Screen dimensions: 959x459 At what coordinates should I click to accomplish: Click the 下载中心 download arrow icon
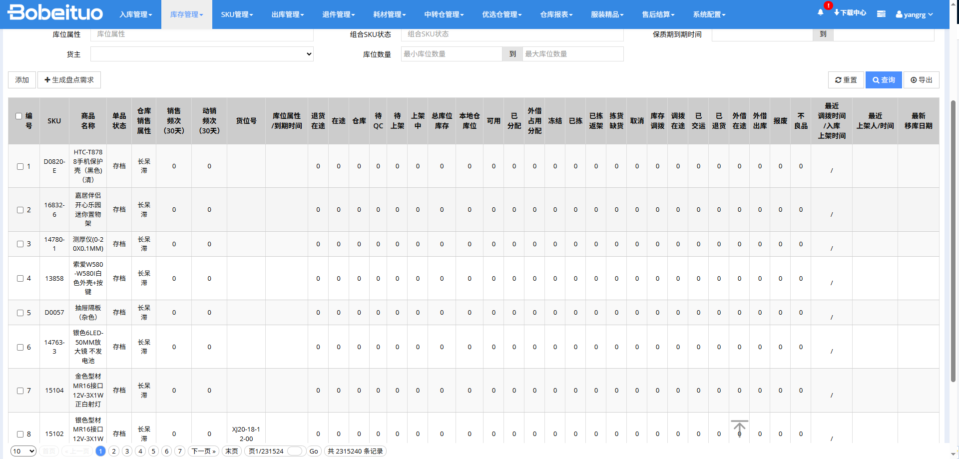[x=837, y=13]
